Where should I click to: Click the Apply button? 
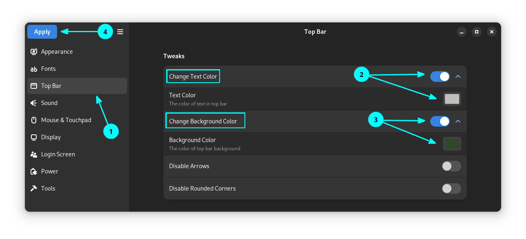pos(42,31)
